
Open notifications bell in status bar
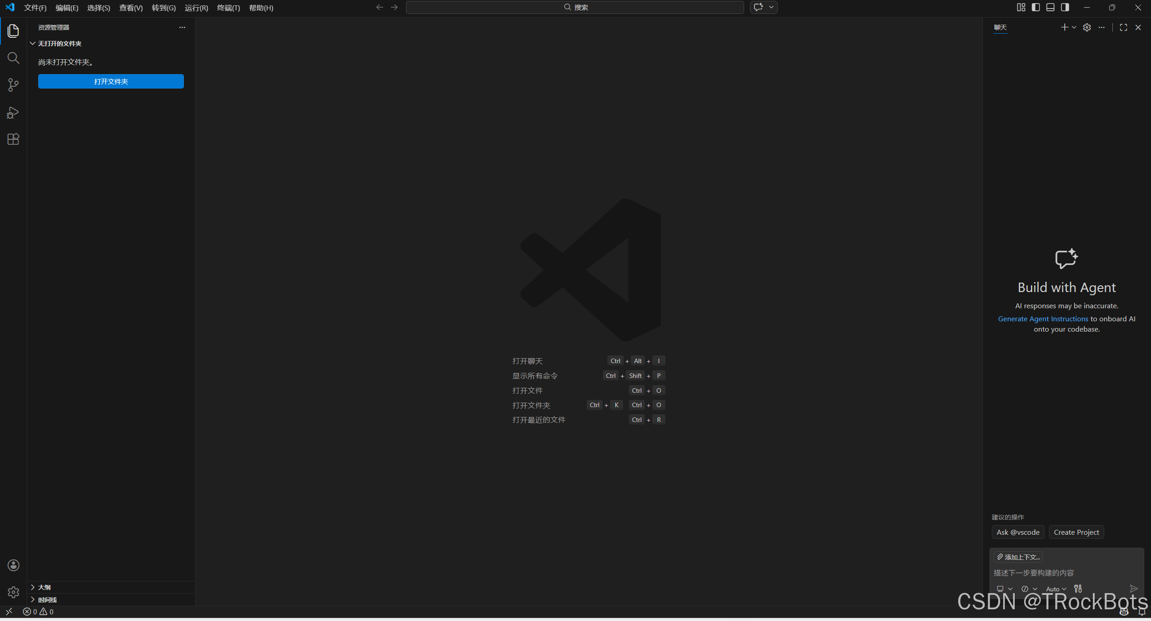[1142, 612]
